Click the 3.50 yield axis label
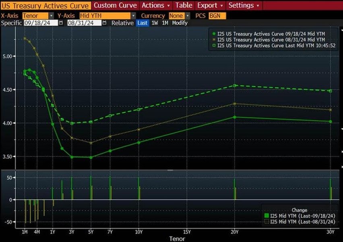This screenshot has height=242, width=343. (x=7, y=156)
